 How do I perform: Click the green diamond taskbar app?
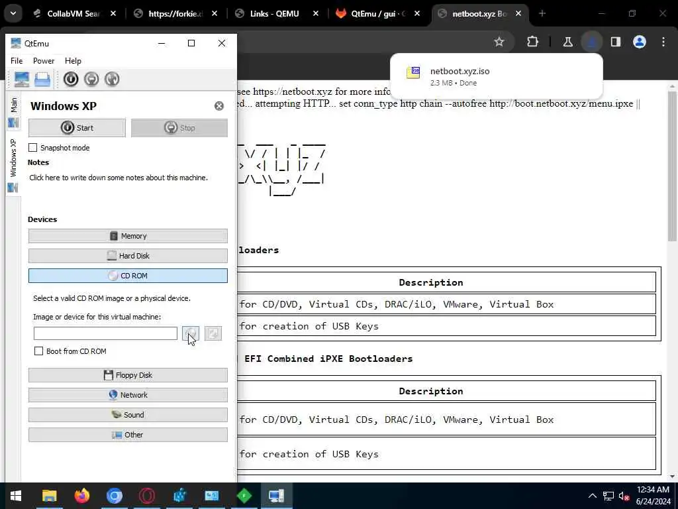pos(244,496)
